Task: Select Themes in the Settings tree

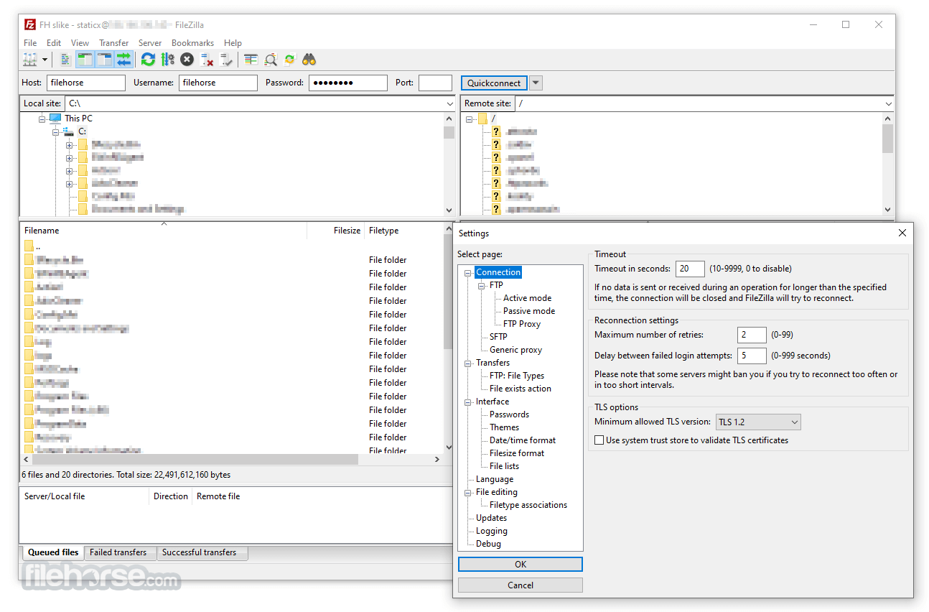Action: [x=504, y=427]
